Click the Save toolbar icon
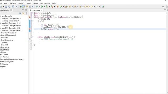The width and height of the screenshot is (168, 94). 6,7
